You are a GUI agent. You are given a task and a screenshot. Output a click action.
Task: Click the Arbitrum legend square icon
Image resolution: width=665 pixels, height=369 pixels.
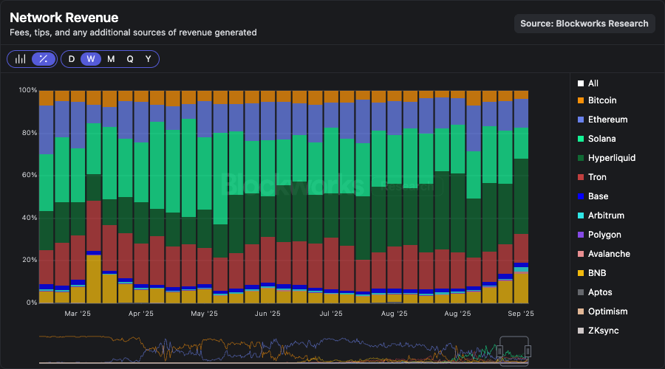point(582,215)
